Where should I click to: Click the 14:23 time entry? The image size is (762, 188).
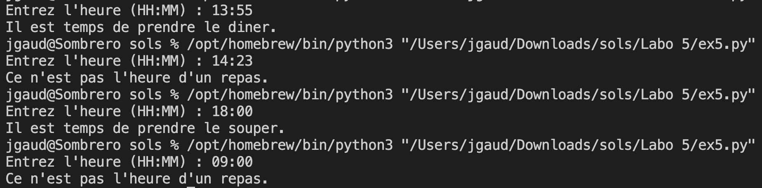[x=232, y=61]
